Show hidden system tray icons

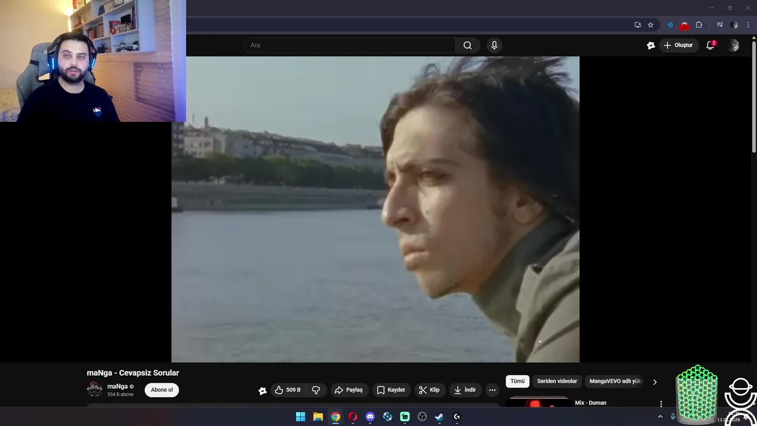pyautogui.click(x=660, y=417)
